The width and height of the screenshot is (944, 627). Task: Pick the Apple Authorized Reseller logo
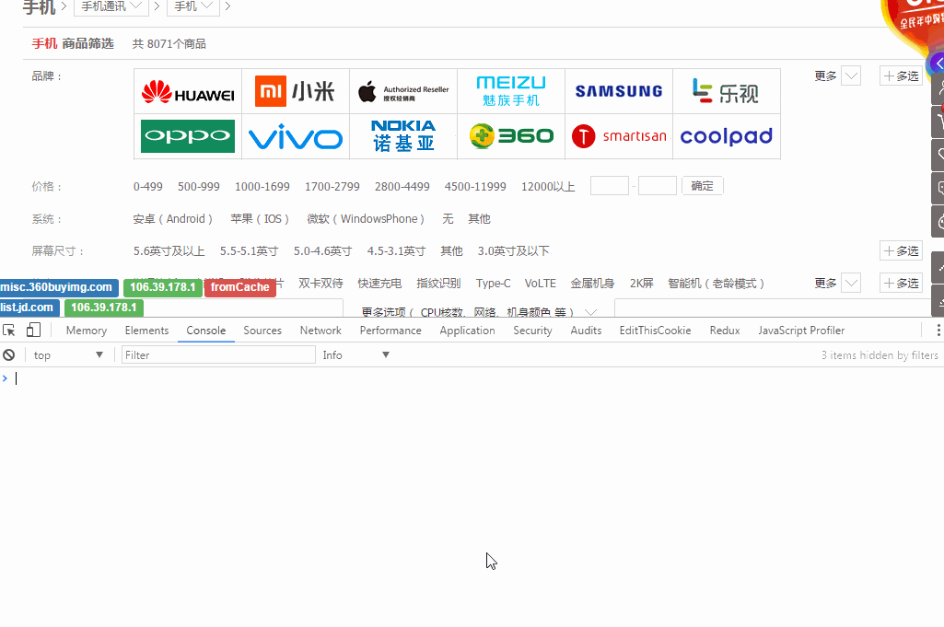click(403, 91)
